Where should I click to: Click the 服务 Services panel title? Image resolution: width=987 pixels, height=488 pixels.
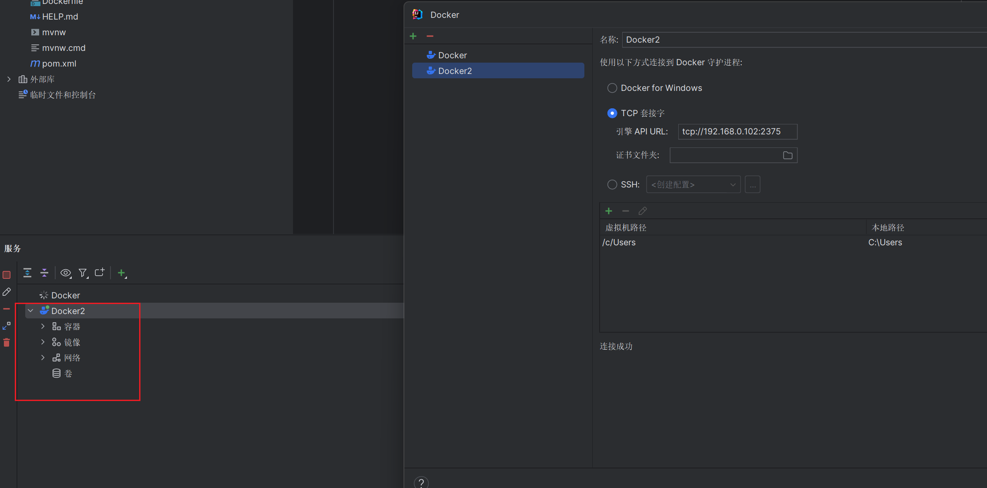point(13,248)
